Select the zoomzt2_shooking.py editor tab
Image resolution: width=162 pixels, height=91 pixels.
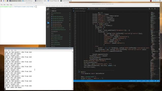click(79, 9)
